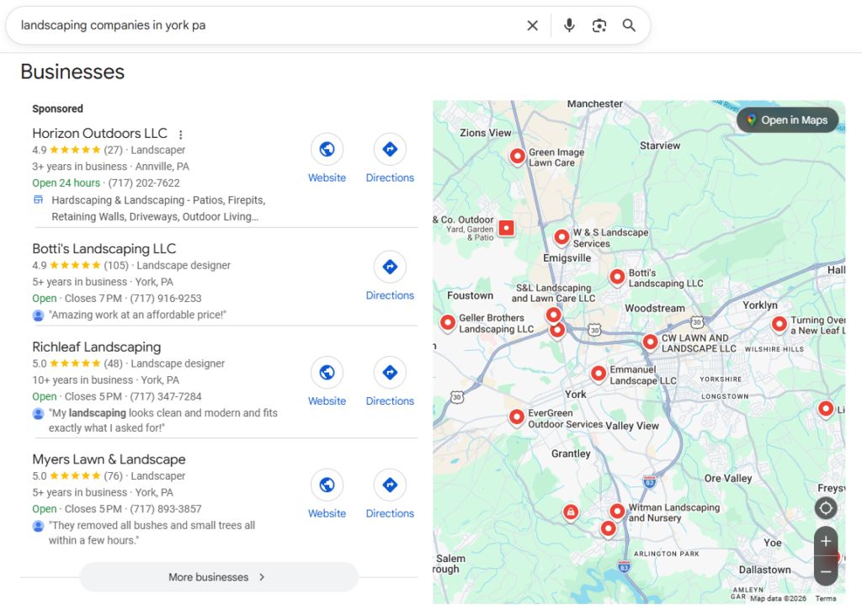Open the three-dot menu for Horizon Outdoors LLC
The height and width of the screenshot is (610, 862).
(x=181, y=135)
